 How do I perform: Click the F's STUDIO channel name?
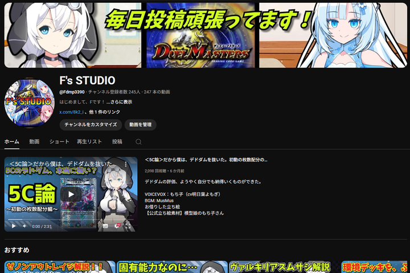tap(87, 80)
